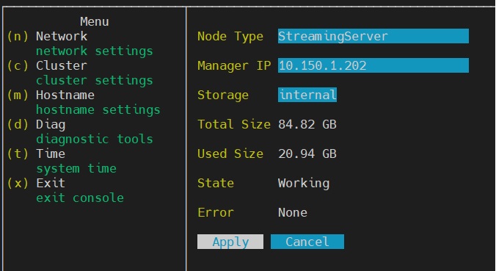Viewport: 496px width, 271px height.
Task: Open the Network menu entry
Action: point(62,36)
